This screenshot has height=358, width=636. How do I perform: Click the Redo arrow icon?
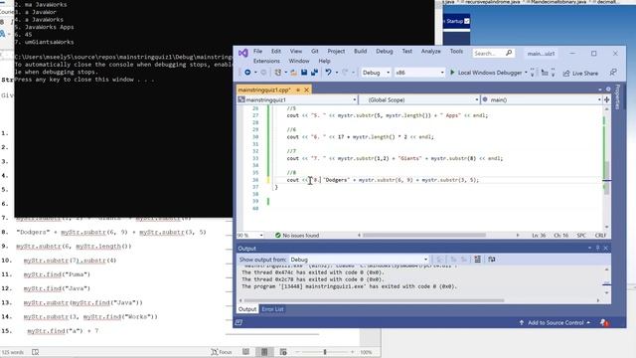coord(345,73)
